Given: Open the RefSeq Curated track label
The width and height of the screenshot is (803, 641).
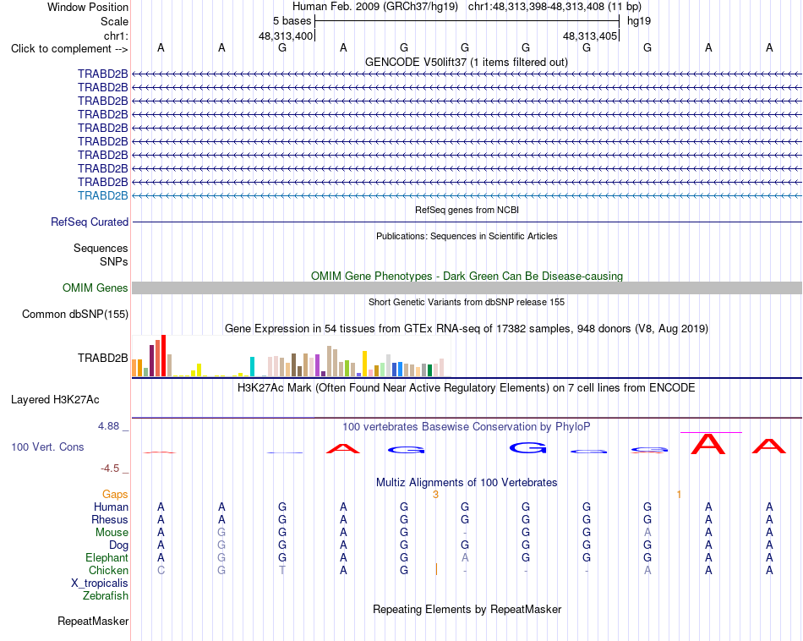Looking at the screenshot, I should (90, 222).
